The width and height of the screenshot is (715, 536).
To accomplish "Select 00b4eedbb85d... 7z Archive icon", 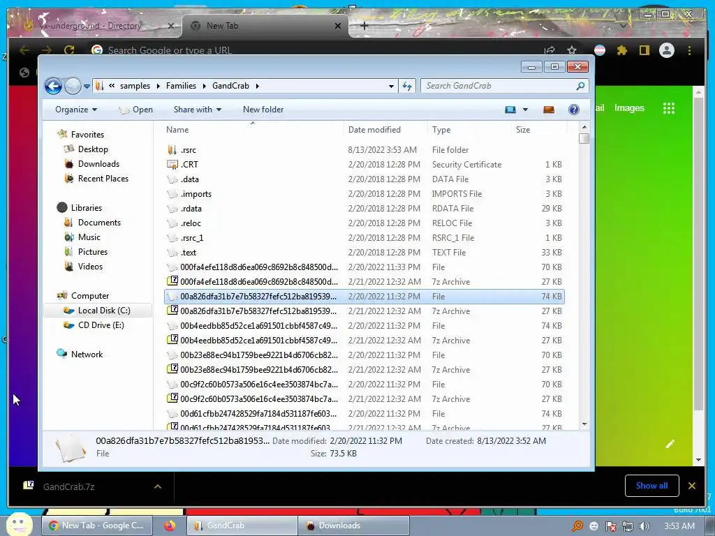I will click(172, 340).
